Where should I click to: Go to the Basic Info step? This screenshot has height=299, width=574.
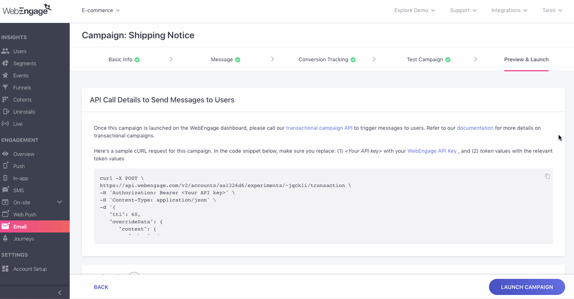(120, 59)
